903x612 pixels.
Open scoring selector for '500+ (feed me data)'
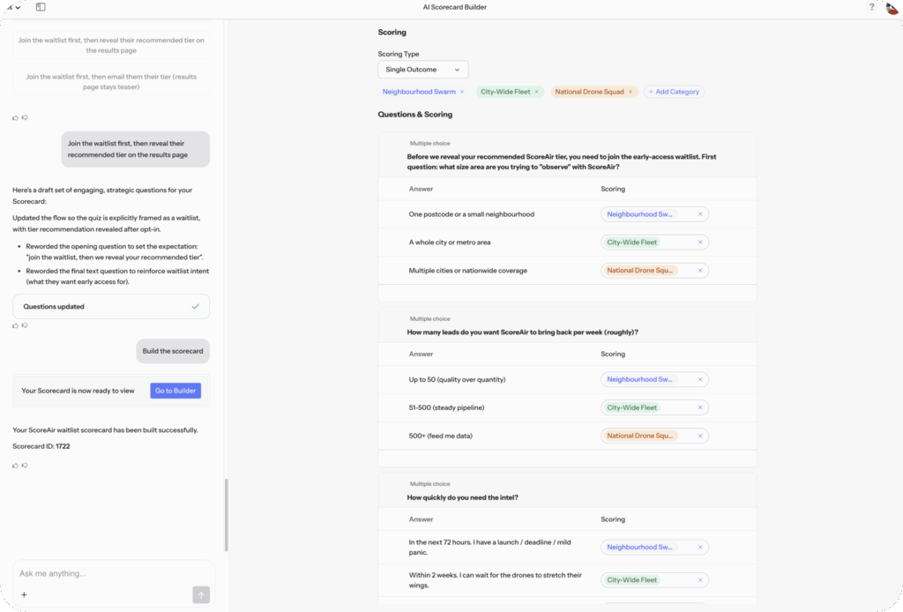coord(653,436)
